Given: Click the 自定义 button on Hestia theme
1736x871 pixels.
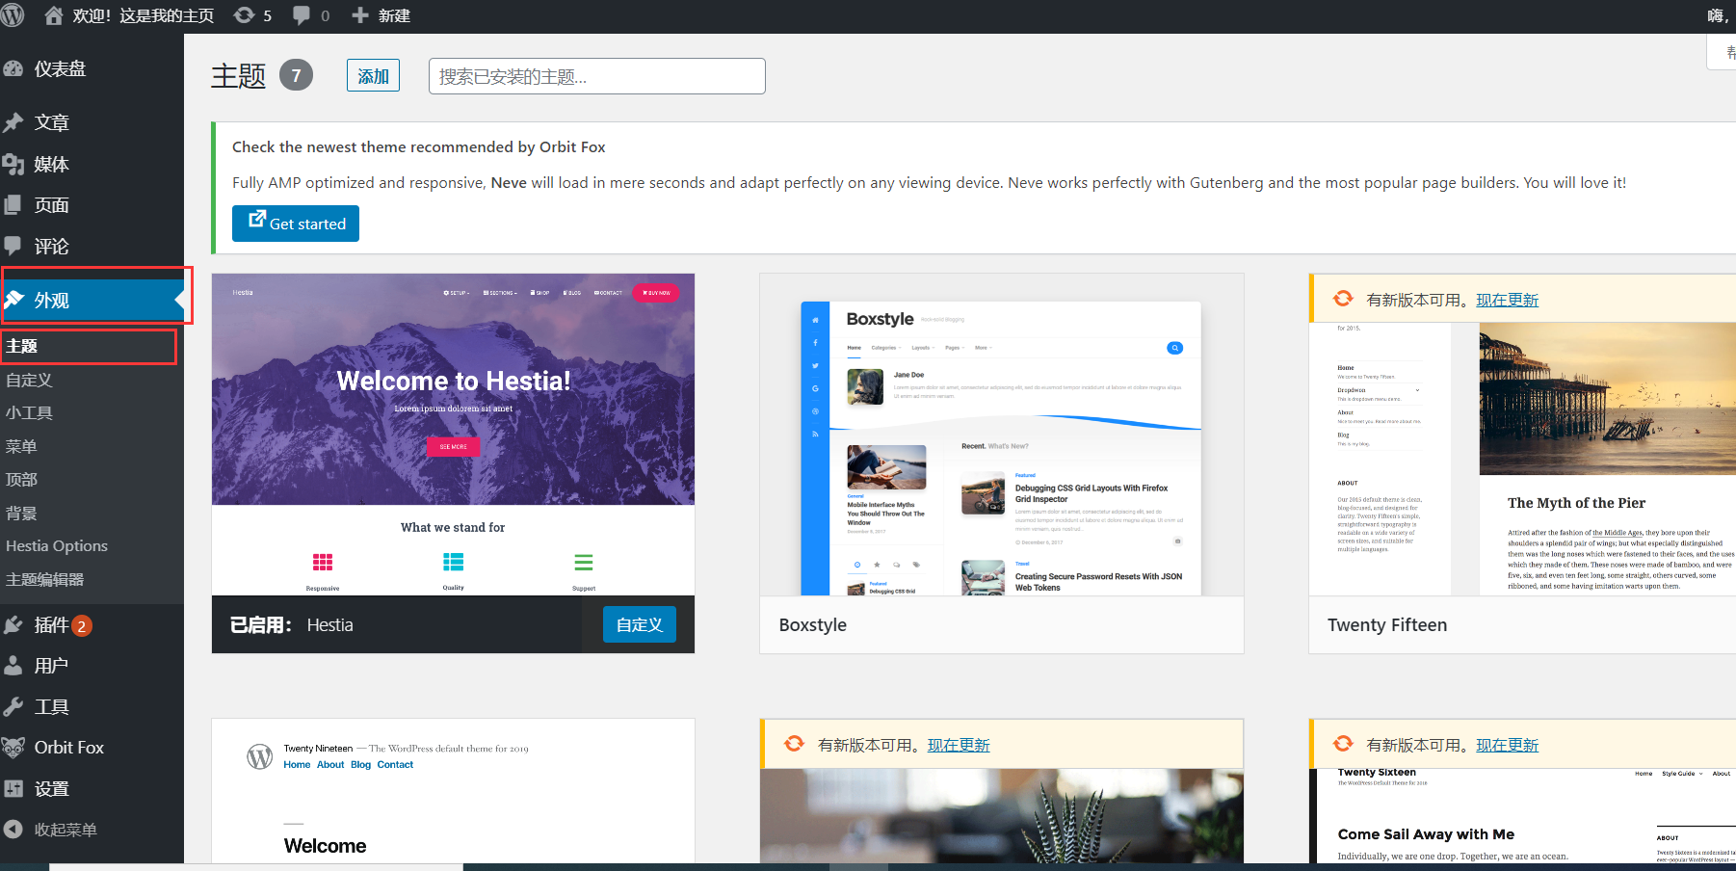Looking at the screenshot, I should [640, 624].
